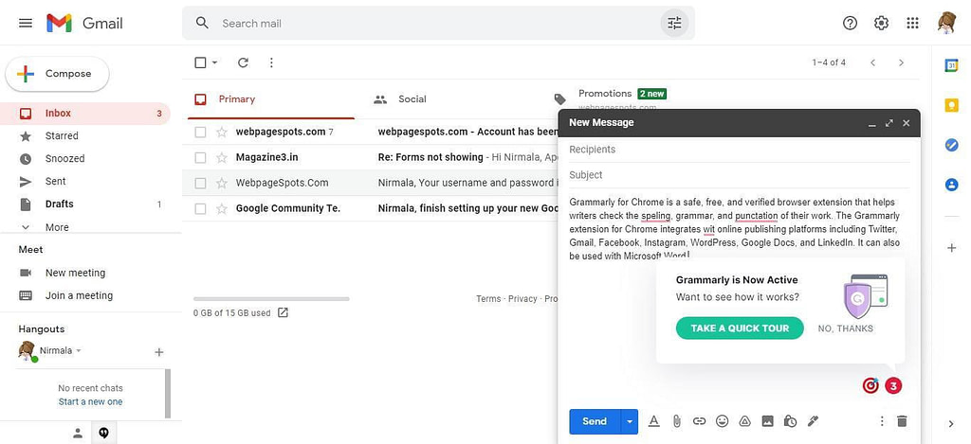Star the WebpageSpots.Com email

pyautogui.click(x=222, y=183)
